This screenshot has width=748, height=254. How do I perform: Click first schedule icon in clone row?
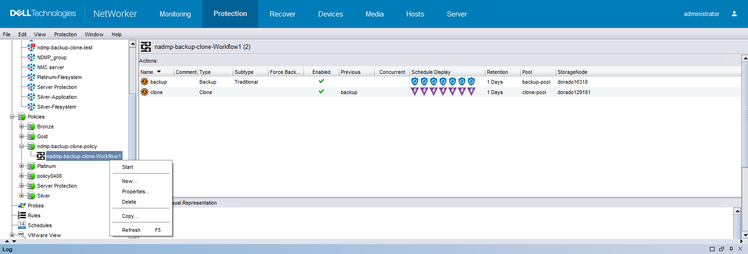(x=415, y=92)
